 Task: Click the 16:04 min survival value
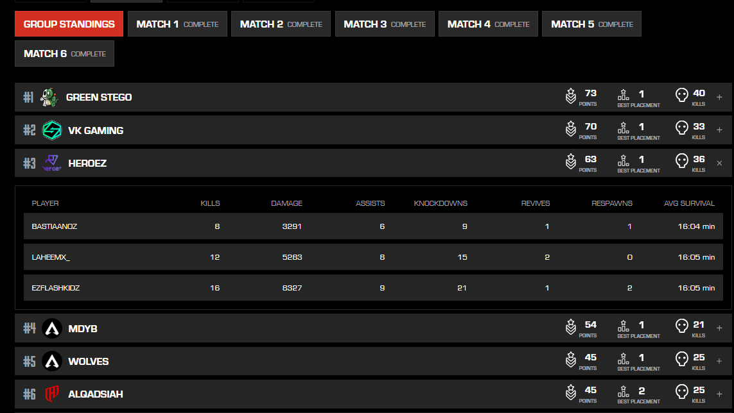point(696,226)
